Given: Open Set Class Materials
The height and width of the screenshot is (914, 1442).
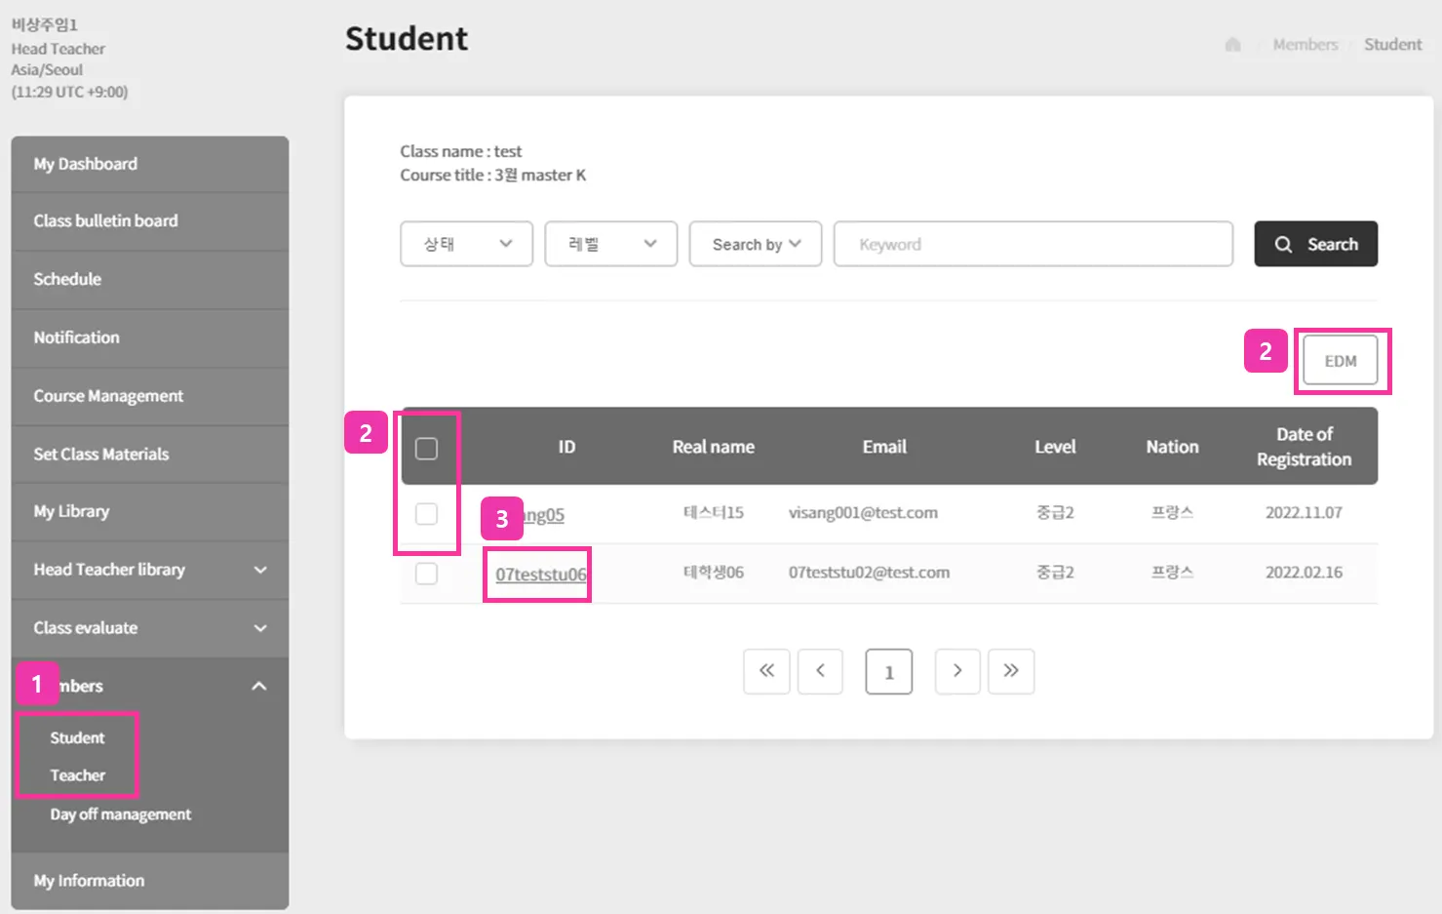Looking at the screenshot, I should [x=150, y=454].
